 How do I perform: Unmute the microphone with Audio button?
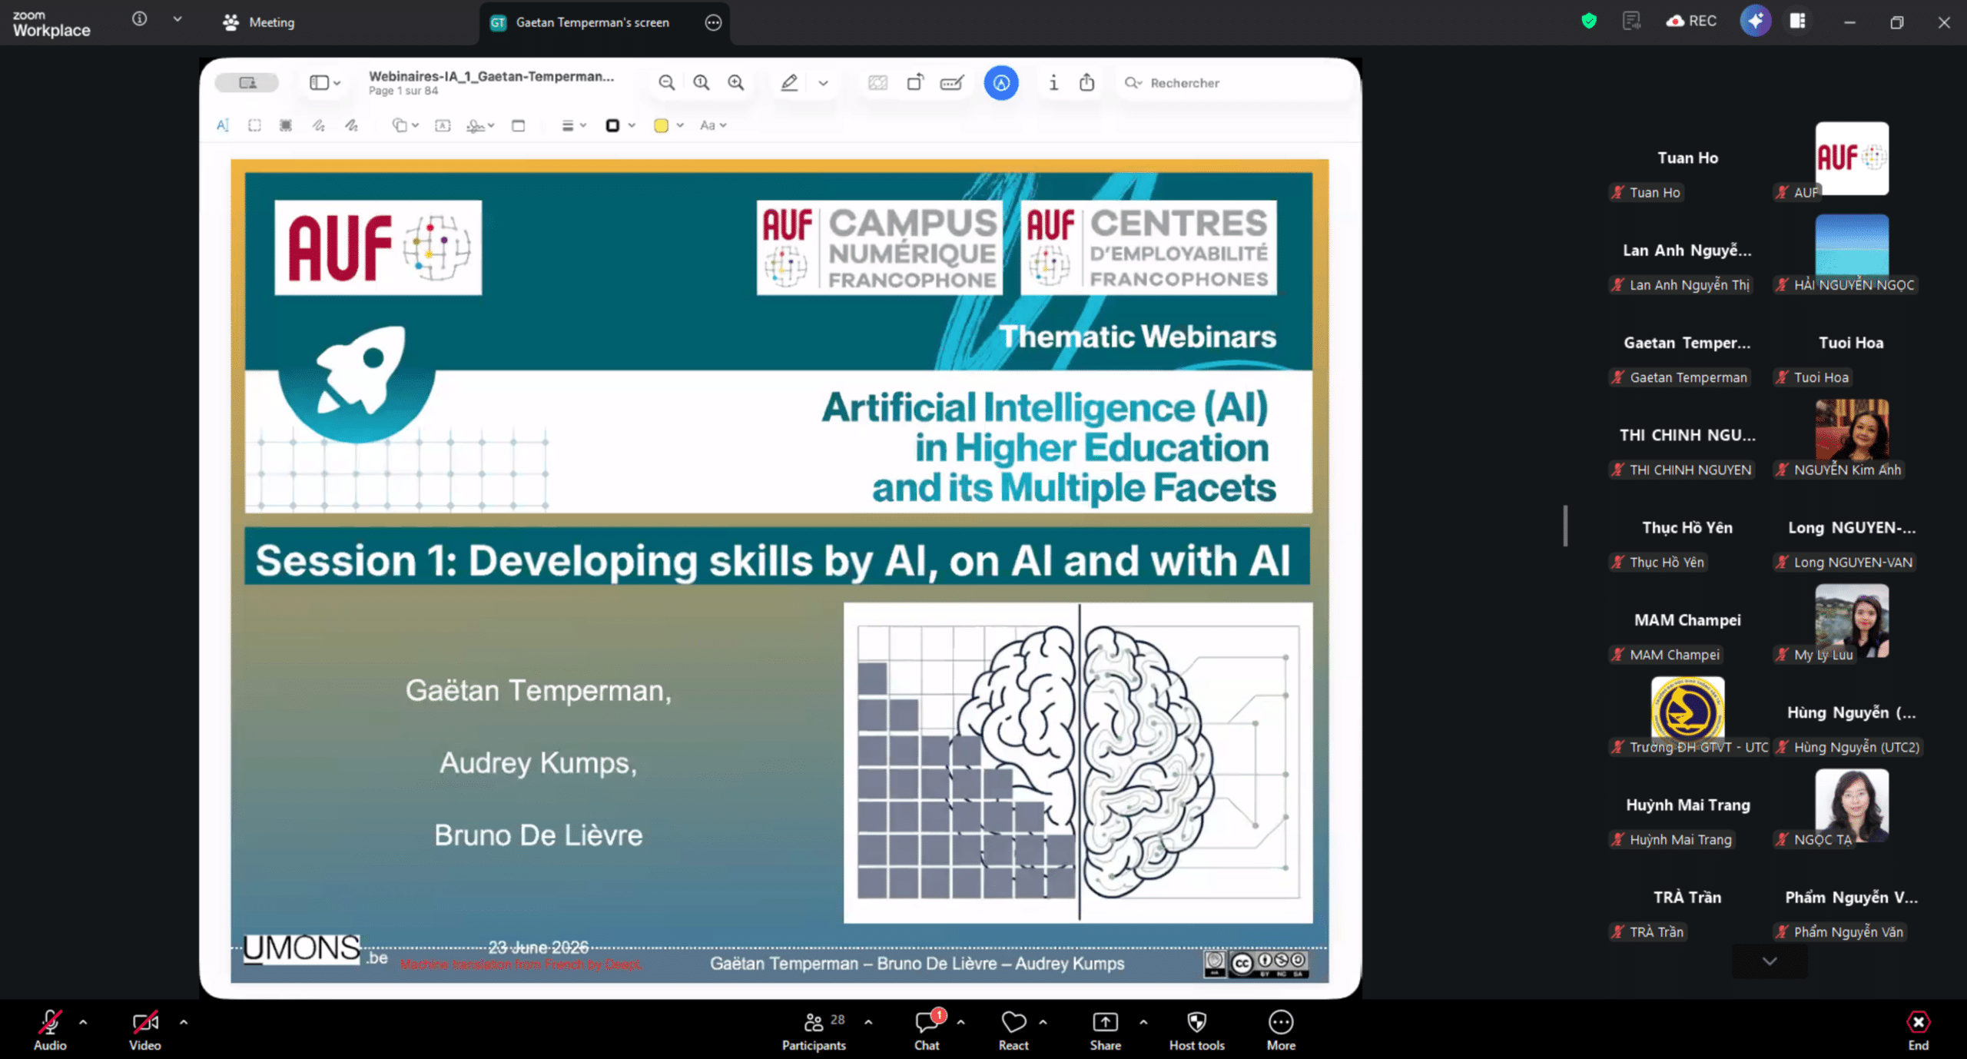point(50,1030)
